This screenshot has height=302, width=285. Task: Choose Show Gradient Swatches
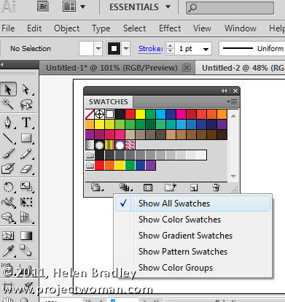192,236
